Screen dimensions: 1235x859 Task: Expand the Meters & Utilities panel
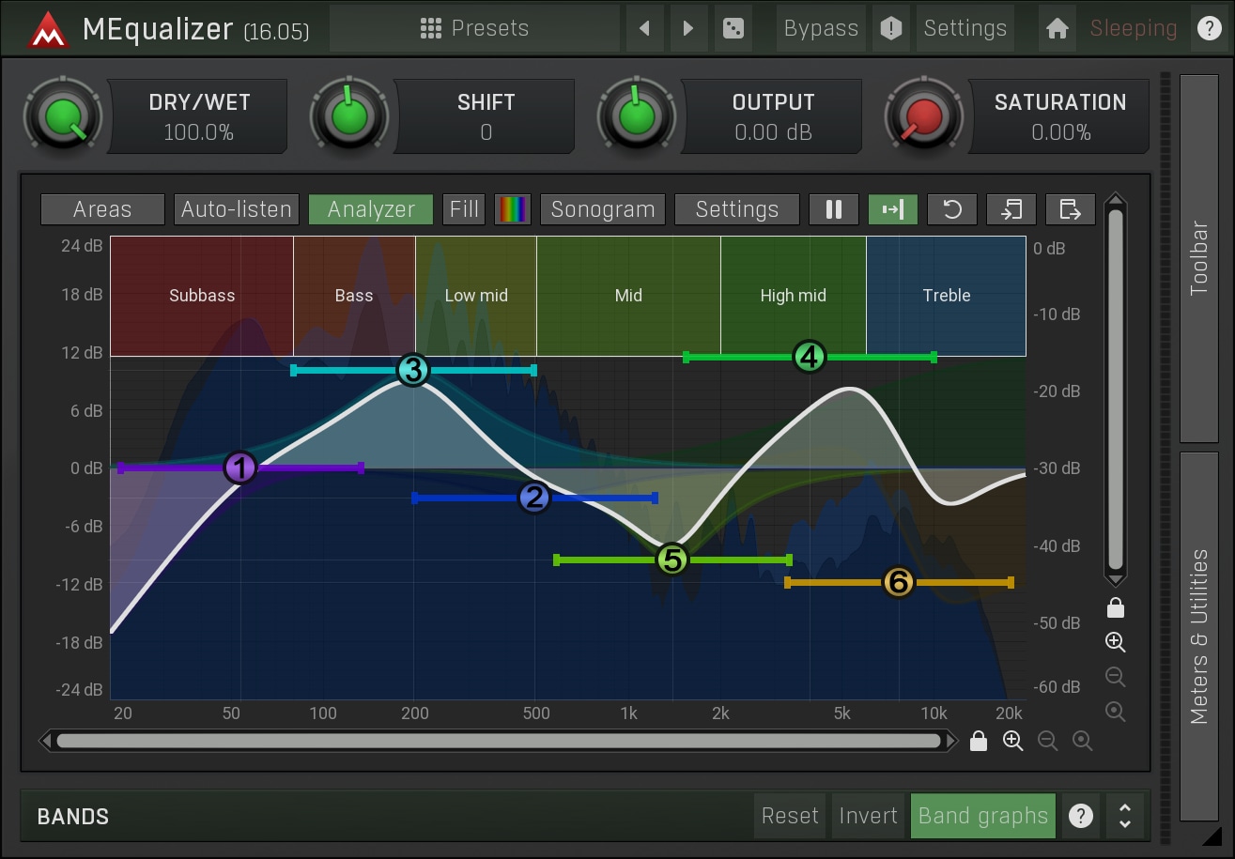[1199, 637]
